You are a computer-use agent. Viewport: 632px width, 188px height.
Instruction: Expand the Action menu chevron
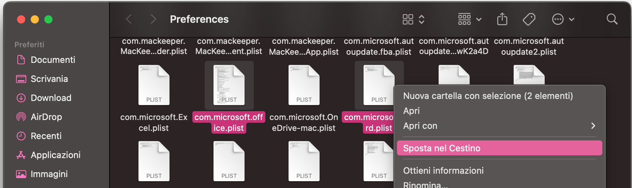[x=572, y=19]
